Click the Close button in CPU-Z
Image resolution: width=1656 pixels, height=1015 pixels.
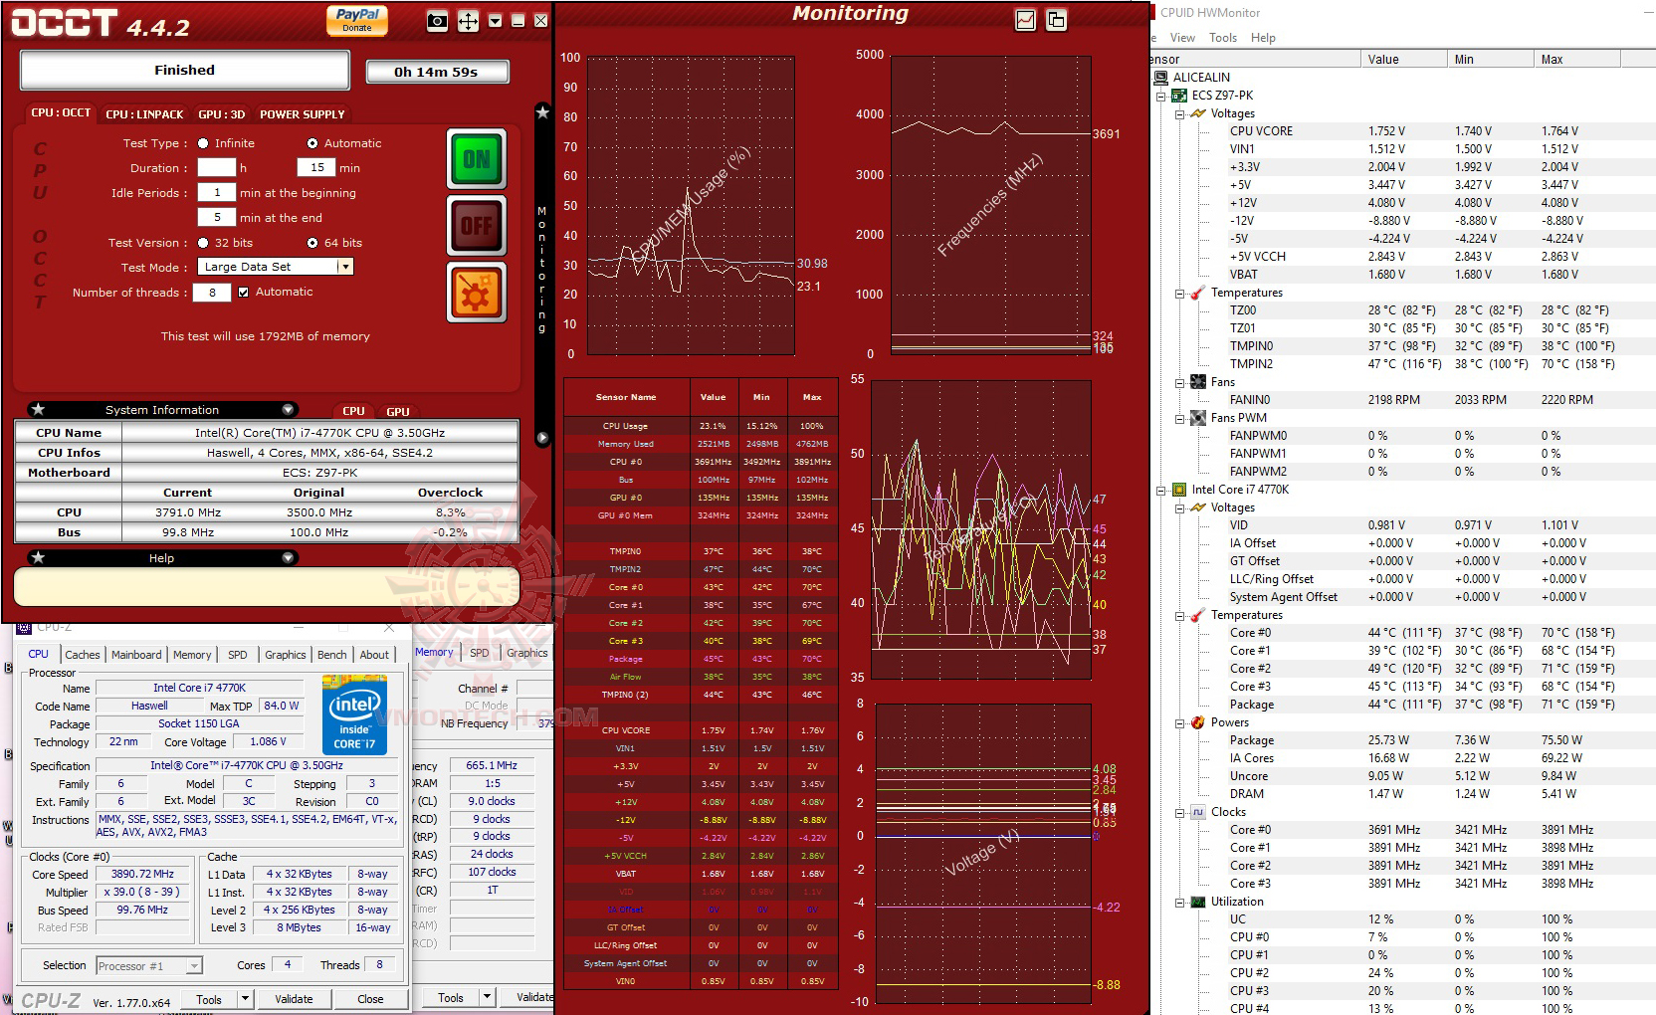click(x=370, y=999)
